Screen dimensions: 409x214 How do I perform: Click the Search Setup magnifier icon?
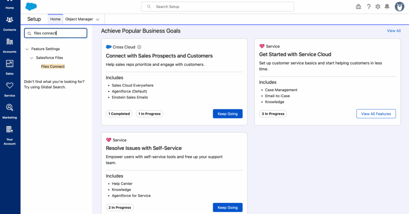coord(149,7)
